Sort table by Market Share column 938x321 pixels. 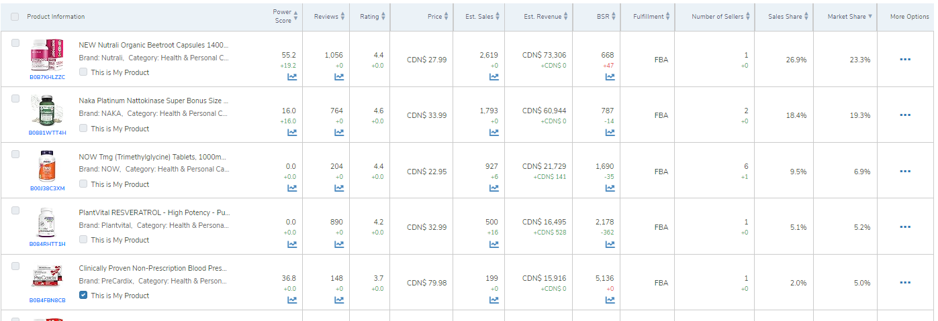tap(849, 17)
